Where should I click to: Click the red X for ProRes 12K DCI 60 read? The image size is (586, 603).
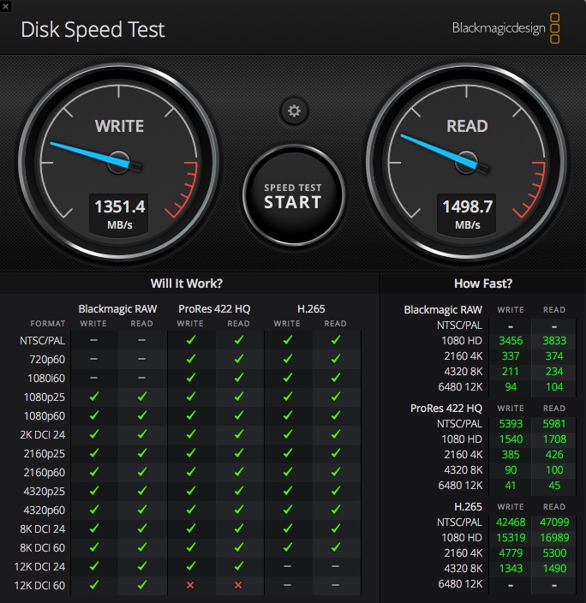(x=238, y=585)
